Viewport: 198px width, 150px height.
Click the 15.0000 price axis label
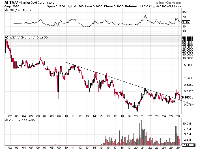tap(188, 54)
